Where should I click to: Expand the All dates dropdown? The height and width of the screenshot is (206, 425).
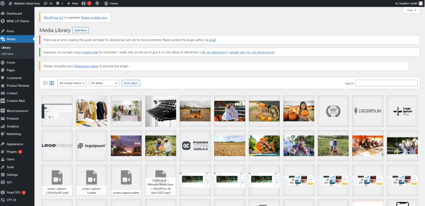tap(104, 83)
